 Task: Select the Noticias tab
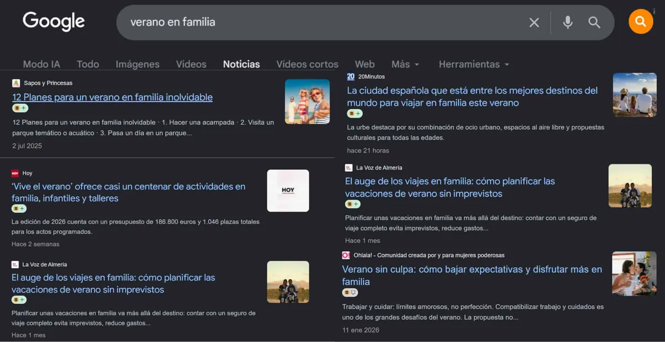242,64
